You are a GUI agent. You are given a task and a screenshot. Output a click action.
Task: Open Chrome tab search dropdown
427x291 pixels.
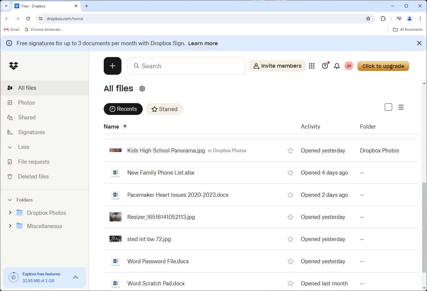pyautogui.click(x=6, y=6)
